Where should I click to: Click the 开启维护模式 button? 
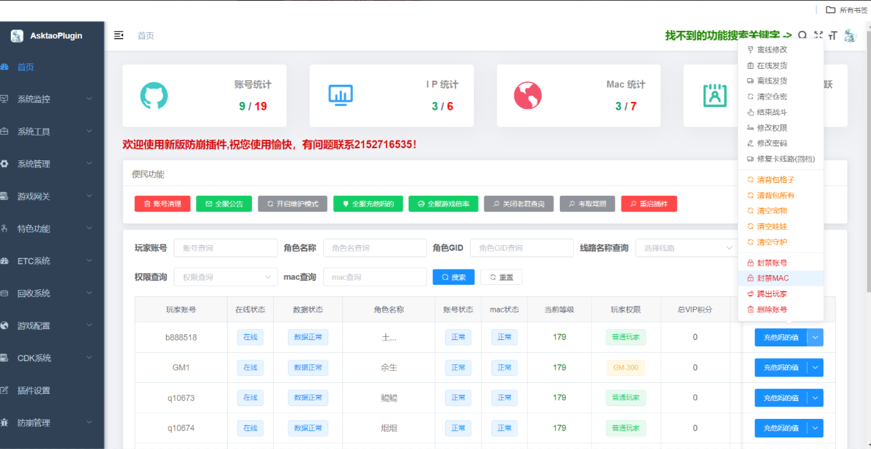click(292, 204)
